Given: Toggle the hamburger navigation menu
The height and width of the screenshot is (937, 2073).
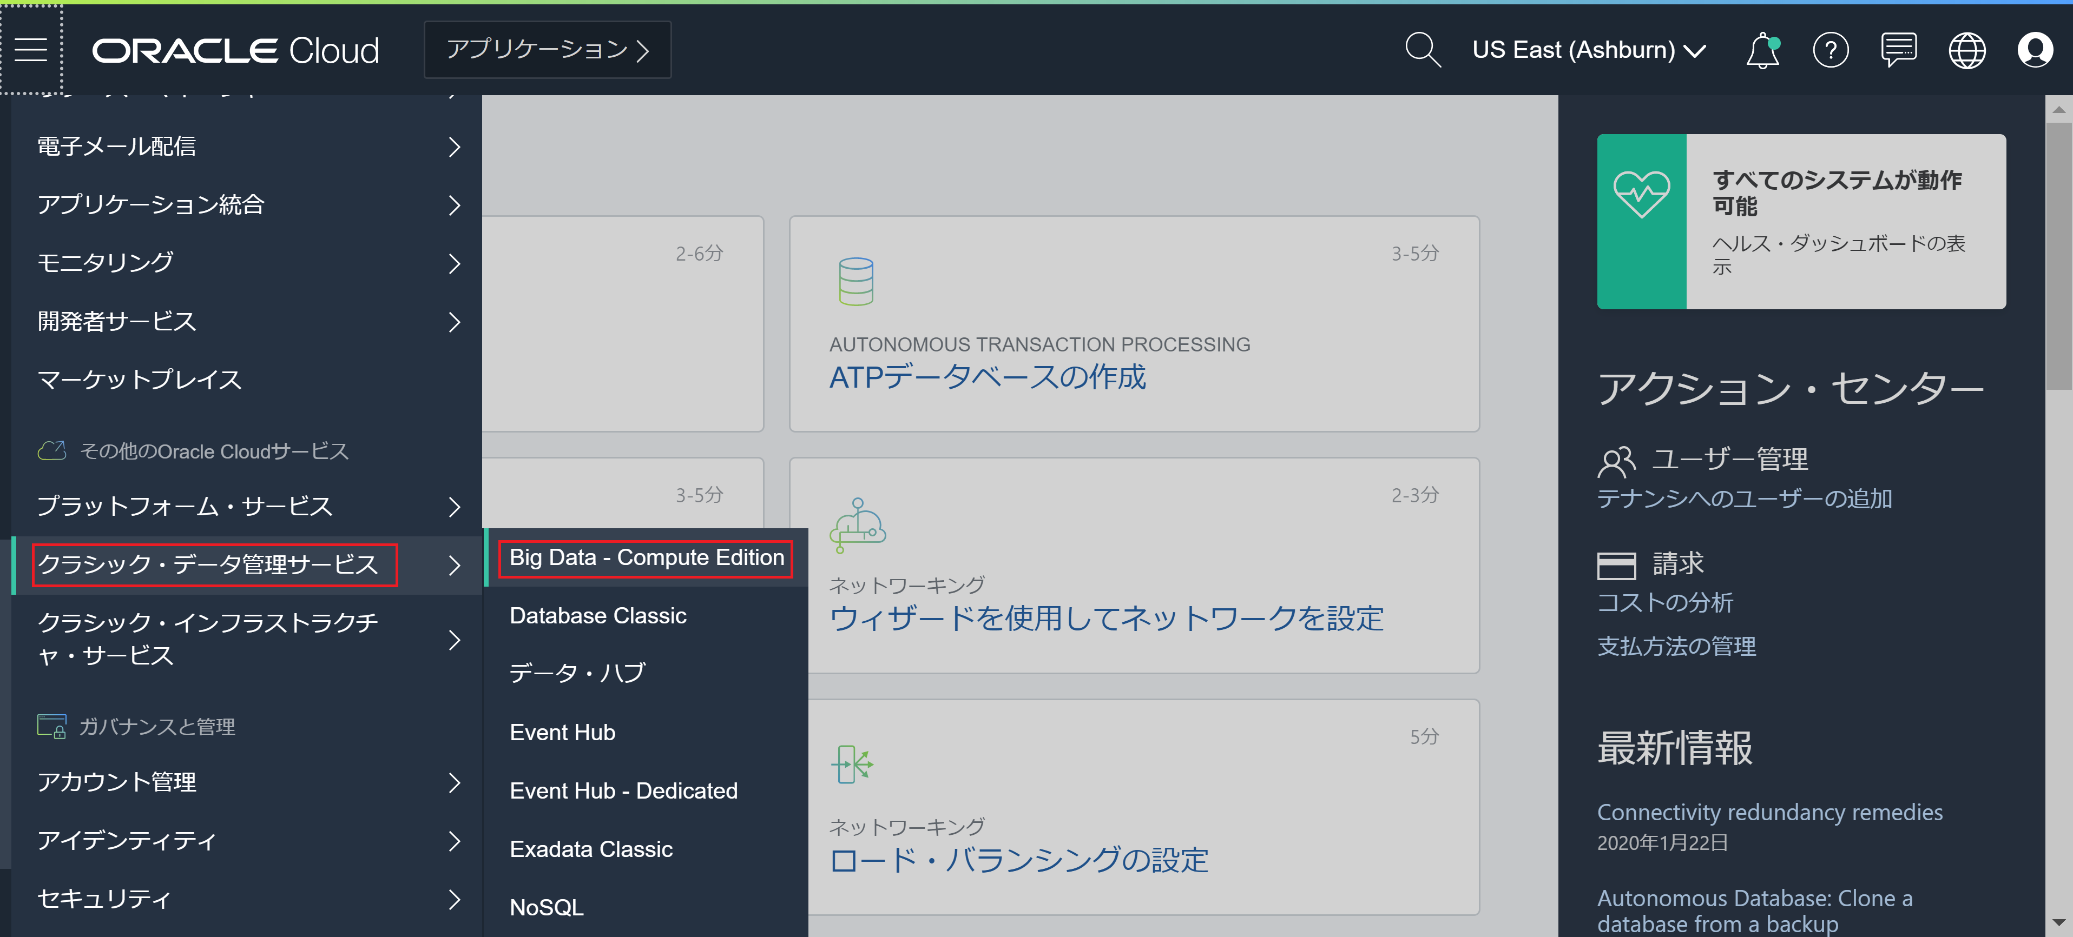Looking at the screenshot, I should [x=31, y=50].
